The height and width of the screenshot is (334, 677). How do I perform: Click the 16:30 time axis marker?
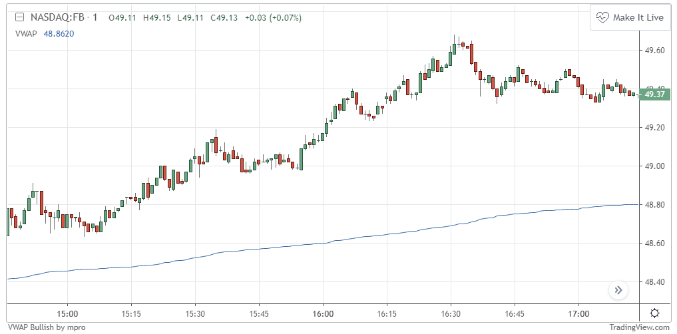pyautogui.click(x=451, y=313)
